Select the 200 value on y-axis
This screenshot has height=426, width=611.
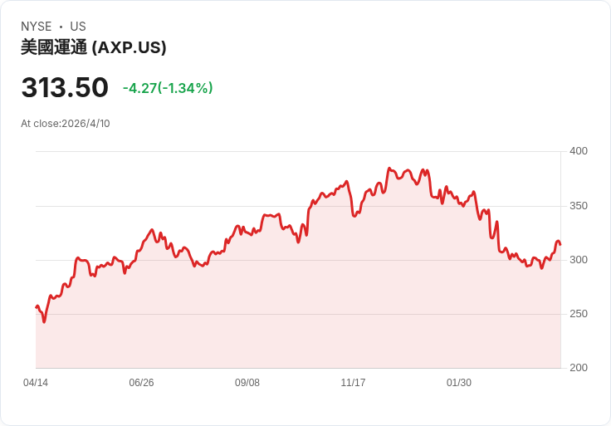[x=578, y=368]
